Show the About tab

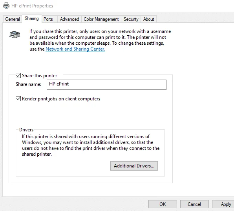[148, 19]
